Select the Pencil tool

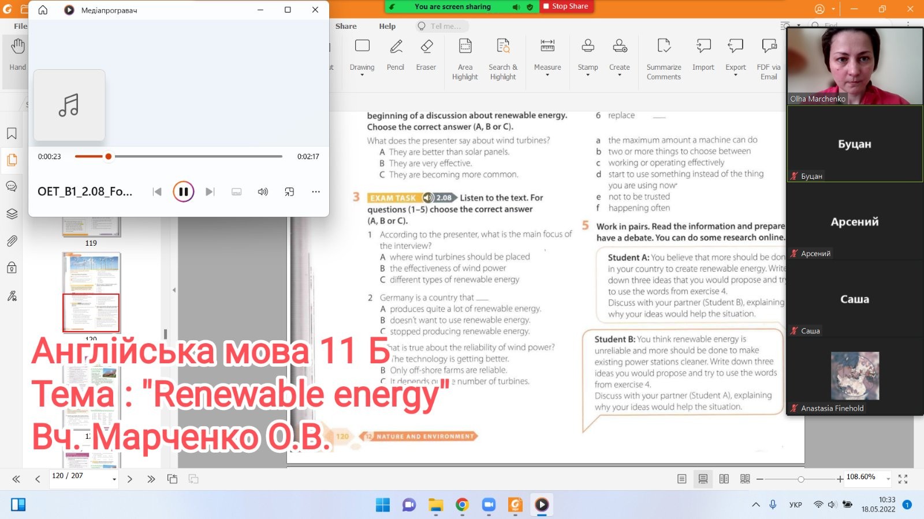pos(396,54)
